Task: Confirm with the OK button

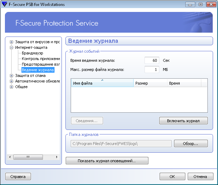Action: 172,177
